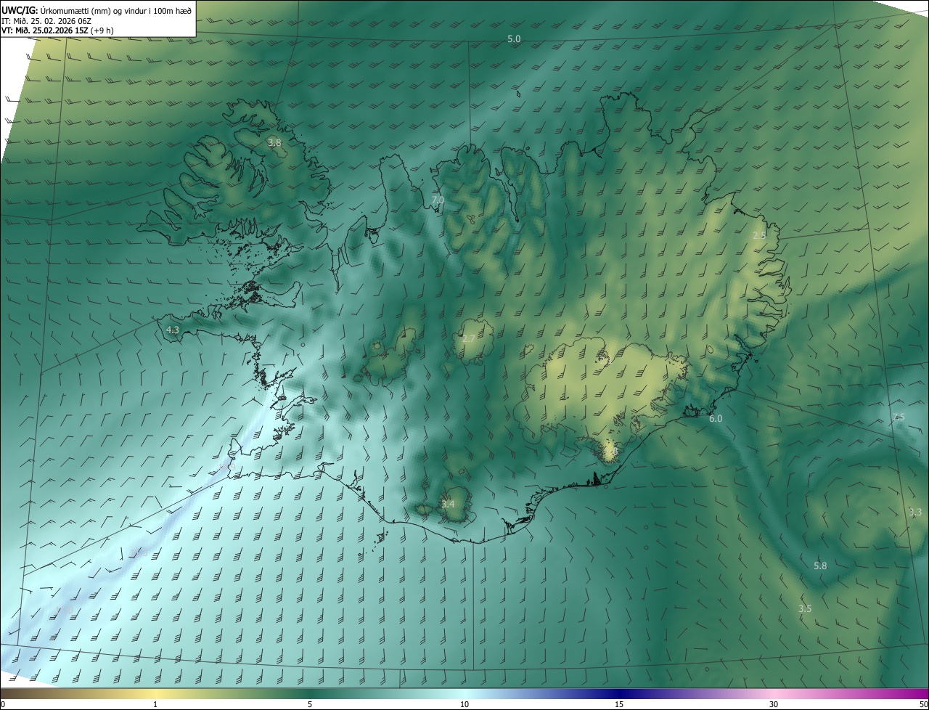Image resolution: width=929 pixels, height=710 pixels.
Task: Click the 30 tick label on the color scale
Action: (774, 704)
